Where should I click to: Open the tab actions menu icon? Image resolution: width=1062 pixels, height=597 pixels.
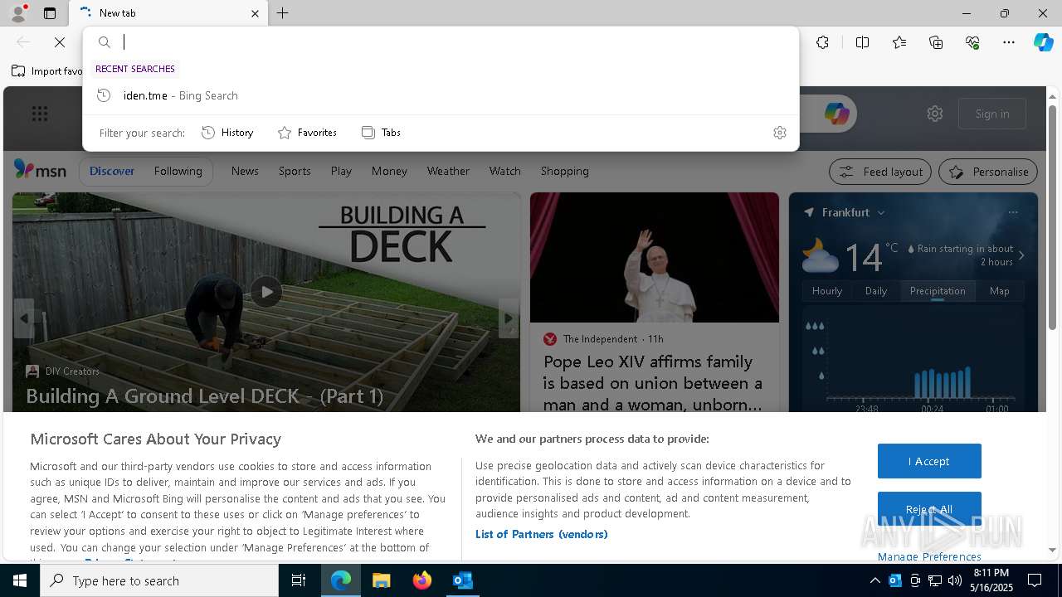50,13
